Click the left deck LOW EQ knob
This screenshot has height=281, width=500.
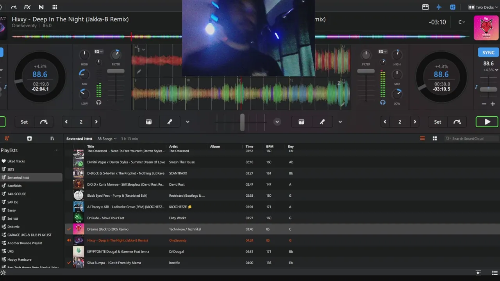pos(84,94)
